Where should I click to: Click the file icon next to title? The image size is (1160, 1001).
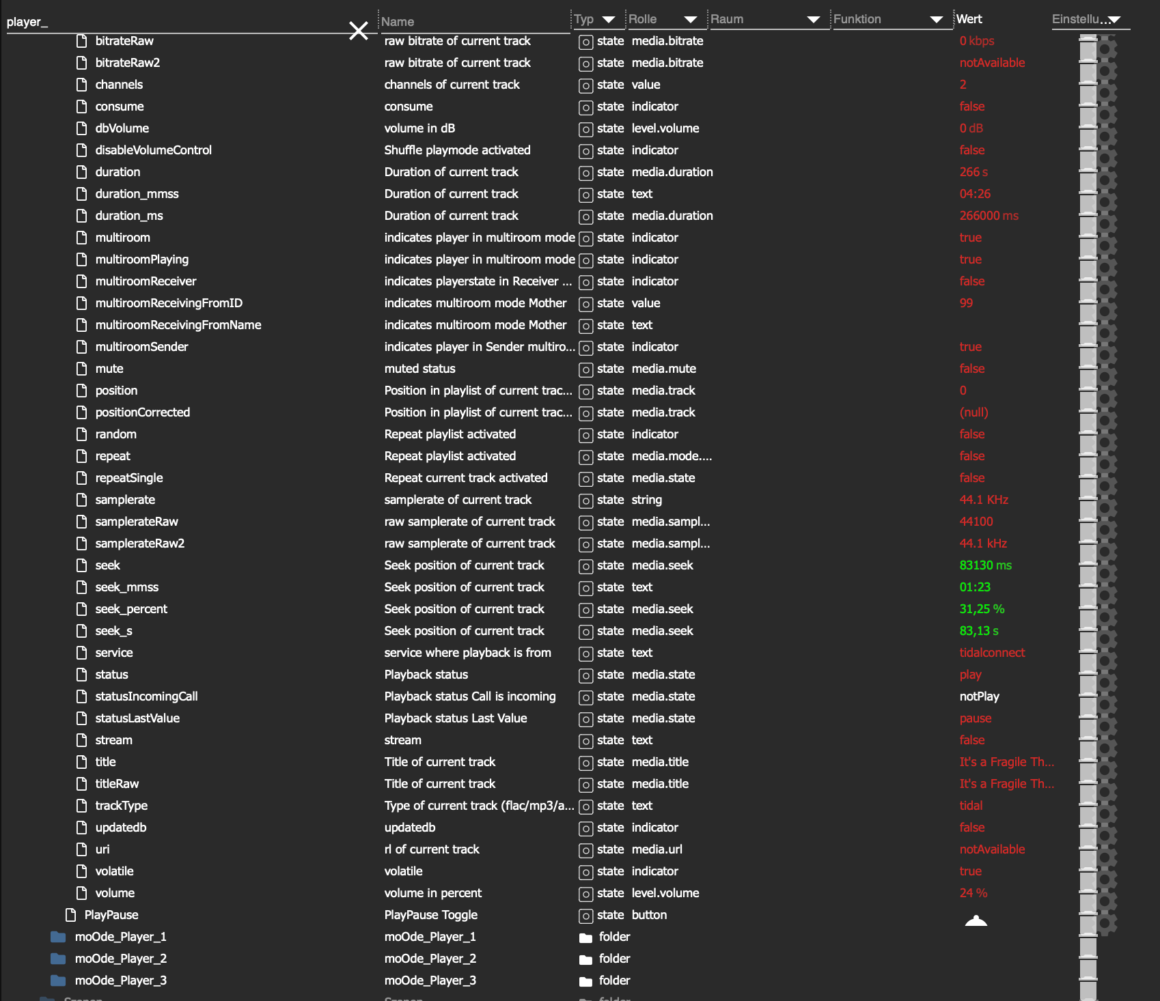[x=82, y=762]
